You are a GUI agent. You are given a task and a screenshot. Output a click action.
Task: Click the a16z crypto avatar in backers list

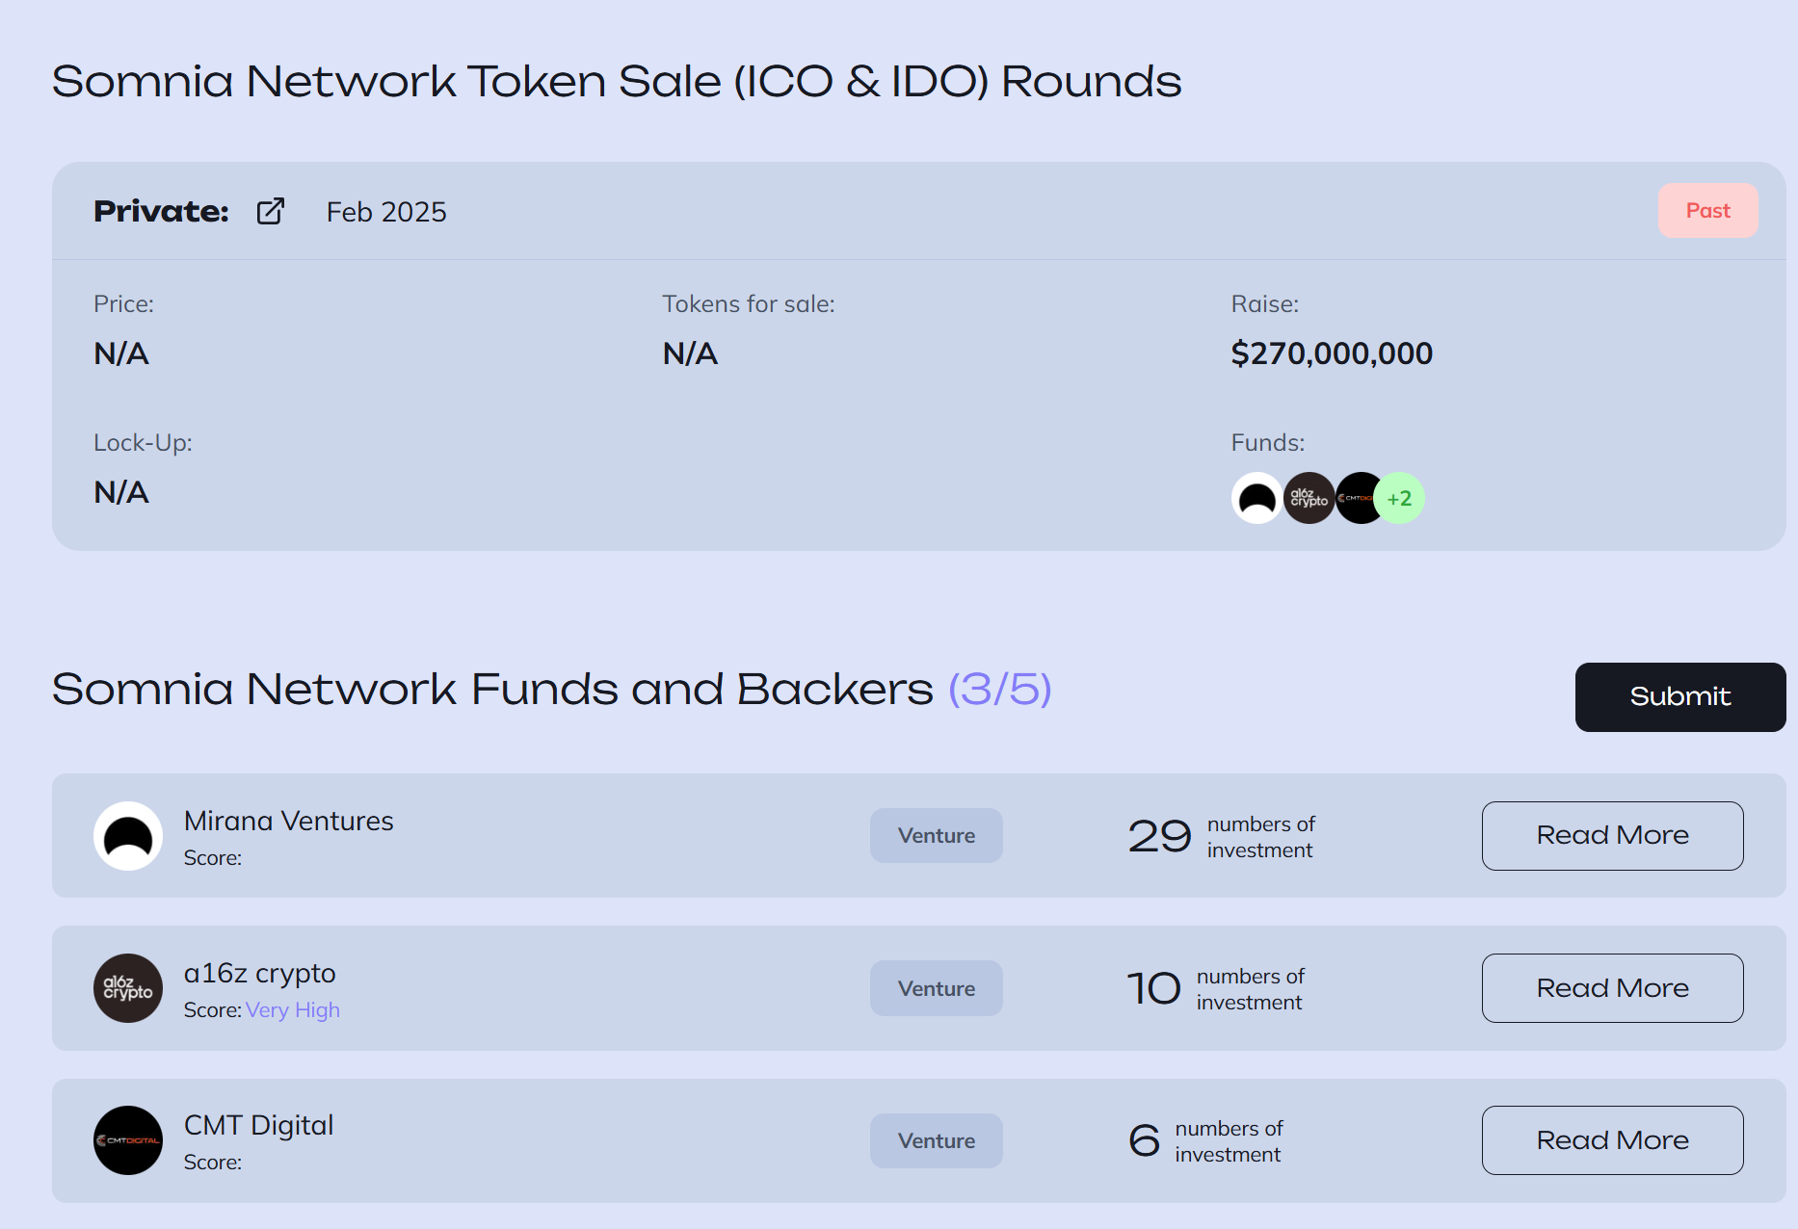pos(128,988)
